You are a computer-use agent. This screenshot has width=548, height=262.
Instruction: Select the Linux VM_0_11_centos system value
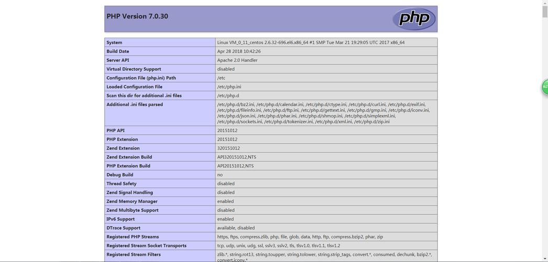[311, 42]
